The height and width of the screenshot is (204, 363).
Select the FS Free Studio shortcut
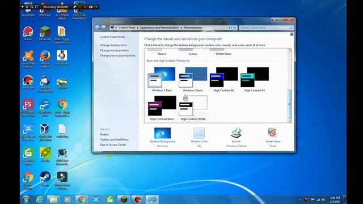pyautogui.click(x=28, y=108)
